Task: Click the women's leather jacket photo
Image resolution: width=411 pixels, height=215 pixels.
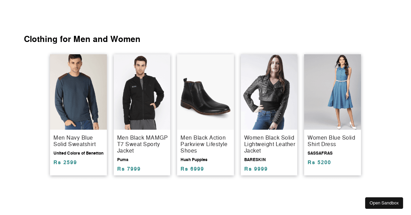Action: coord(269,92)
